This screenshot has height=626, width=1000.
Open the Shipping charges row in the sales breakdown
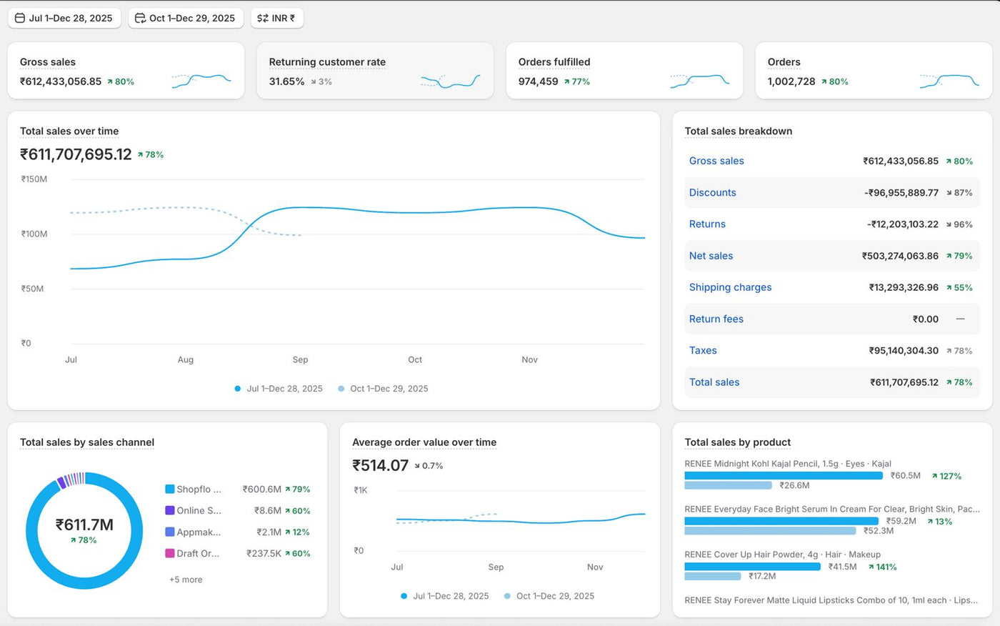832,287
